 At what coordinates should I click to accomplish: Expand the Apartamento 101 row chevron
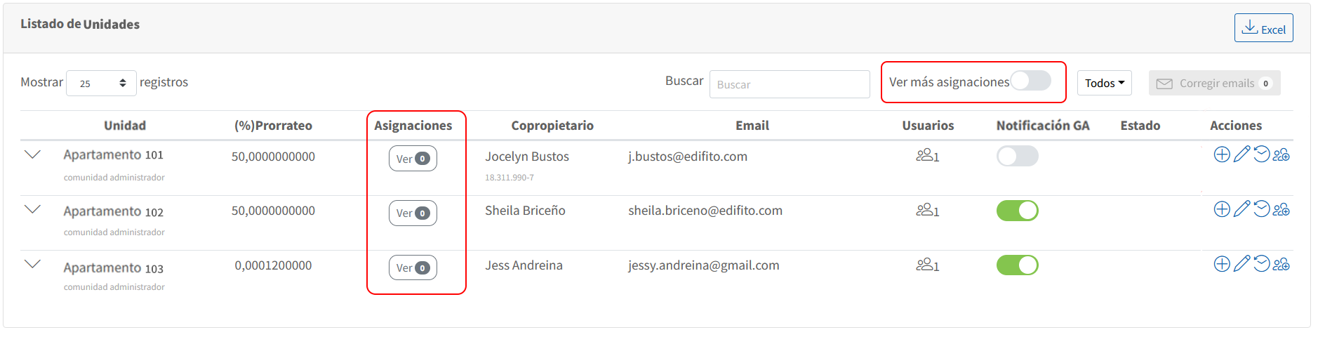point(32,154)
